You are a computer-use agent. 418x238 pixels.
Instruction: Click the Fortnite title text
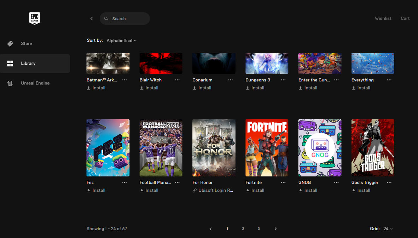pyautogui.click(x=254, y=182)
